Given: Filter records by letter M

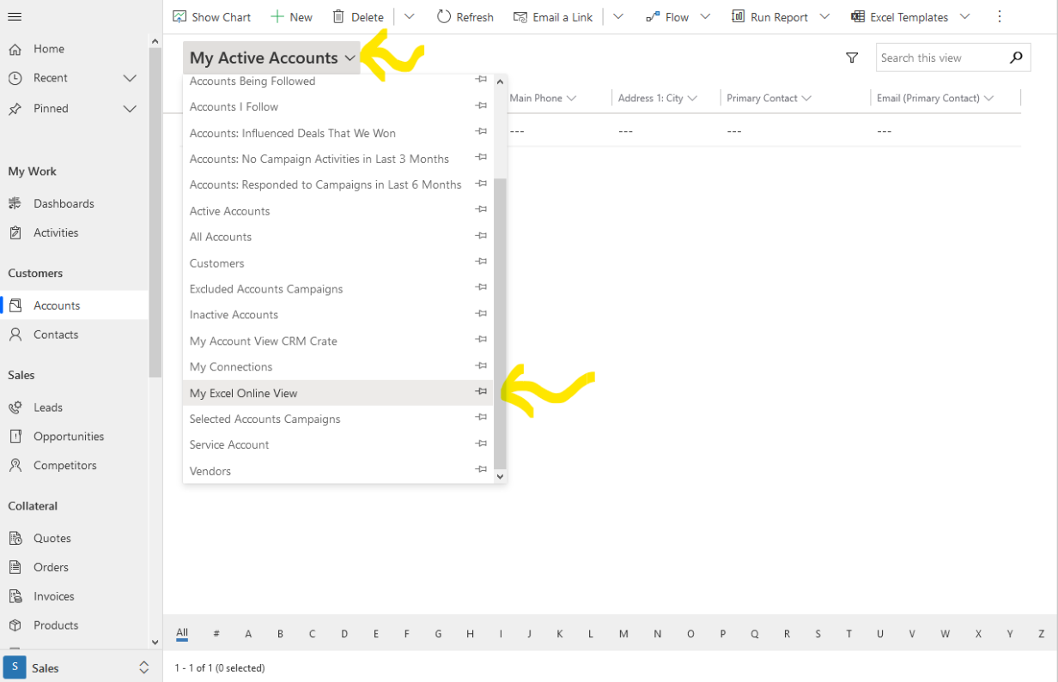Looking at the screenshot, I should point(623,634).
